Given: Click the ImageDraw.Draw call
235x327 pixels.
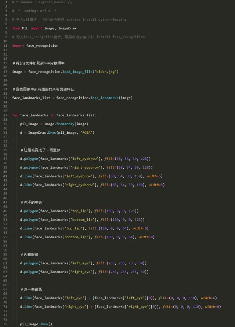Looking at the screenshot, I should click(x=61, y=133).
